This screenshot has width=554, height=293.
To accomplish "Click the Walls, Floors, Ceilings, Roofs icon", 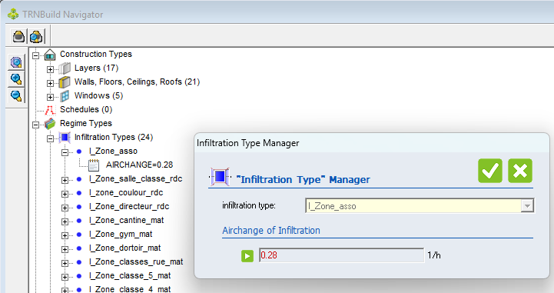I will 65,82.
